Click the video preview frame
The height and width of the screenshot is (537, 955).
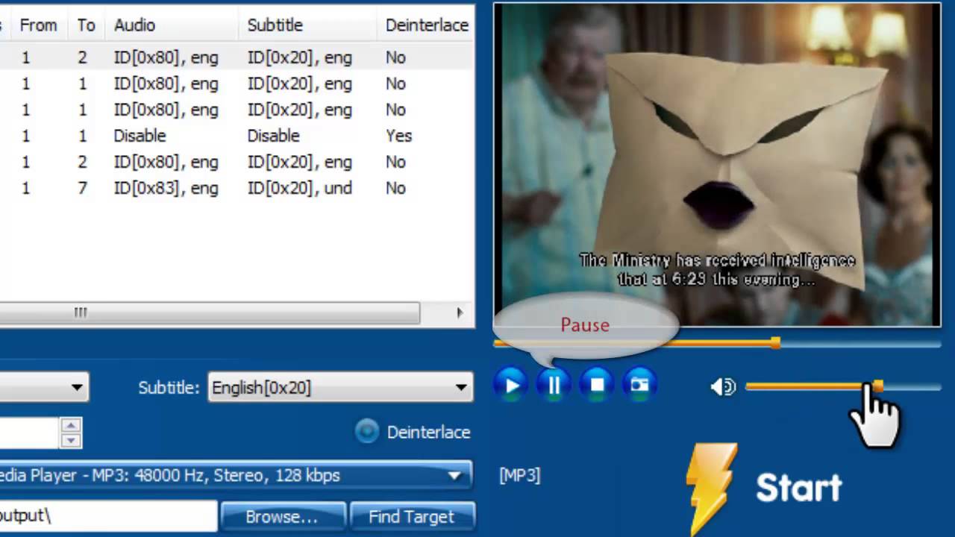click(717, 164)
